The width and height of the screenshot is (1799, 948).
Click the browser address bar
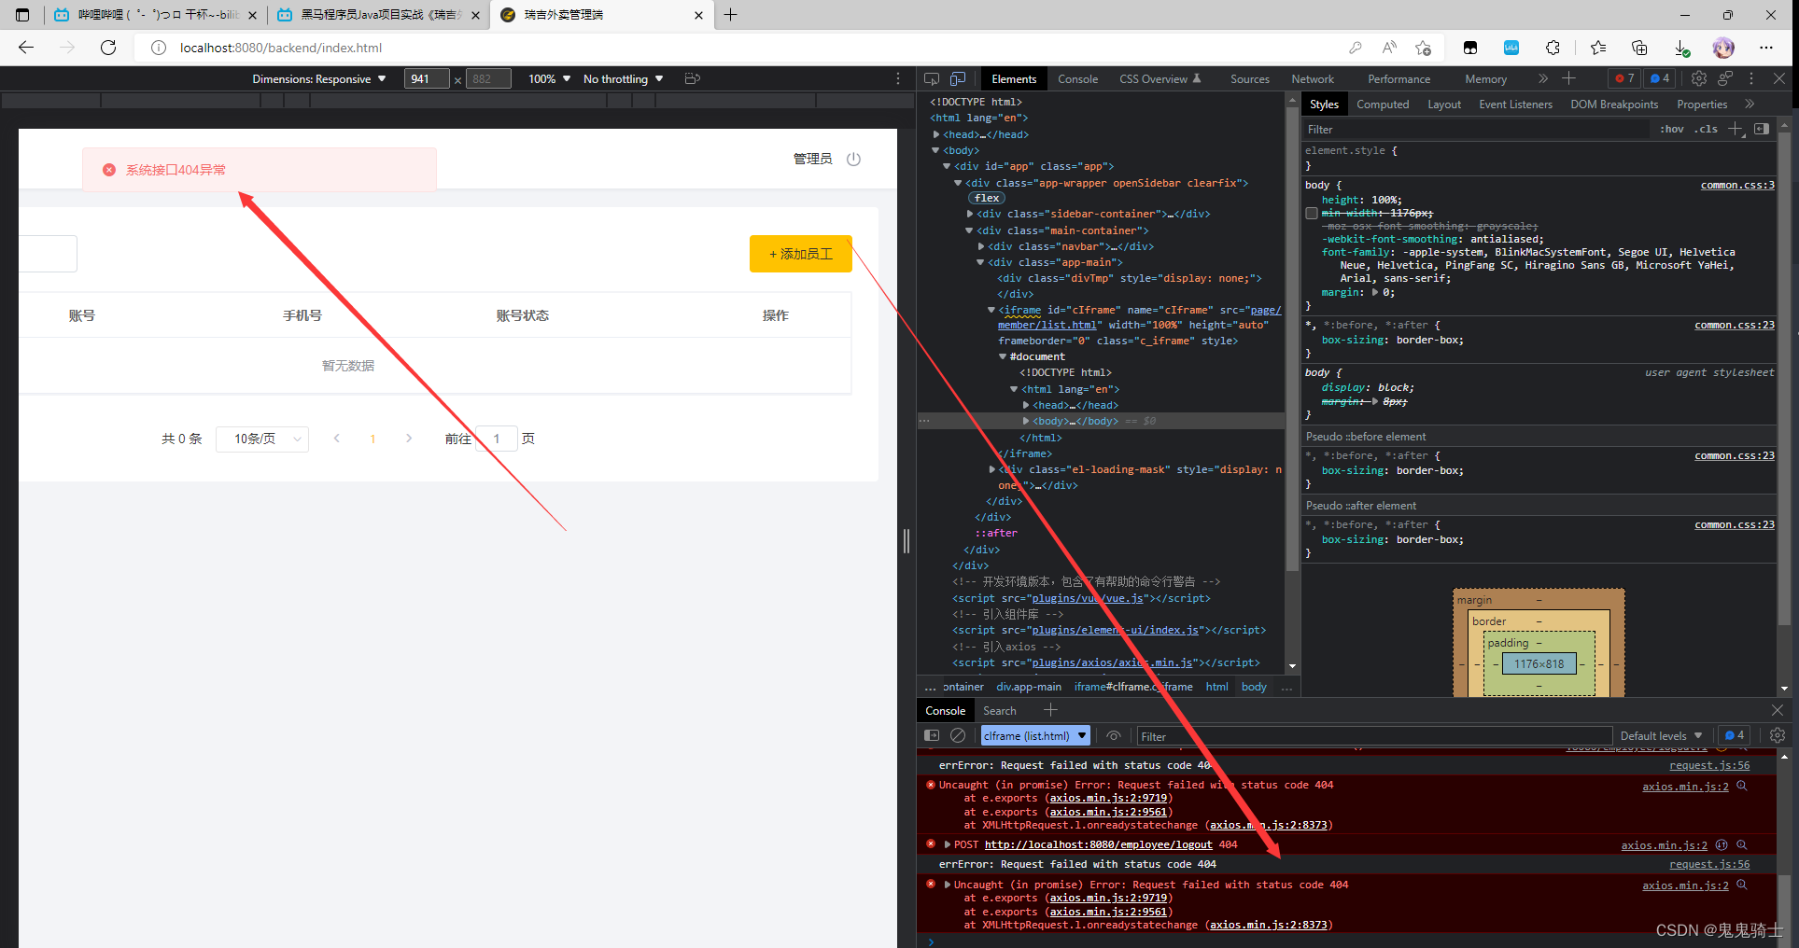pyautogui.click(x=747, y=48)
